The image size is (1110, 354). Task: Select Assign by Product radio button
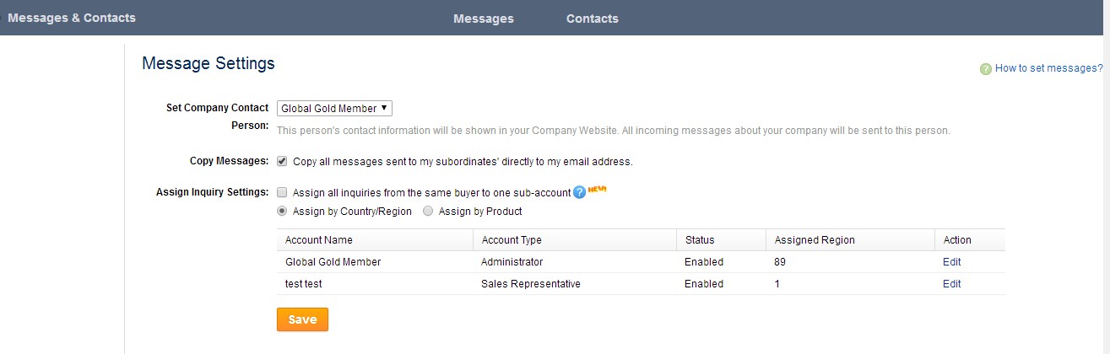429,212
